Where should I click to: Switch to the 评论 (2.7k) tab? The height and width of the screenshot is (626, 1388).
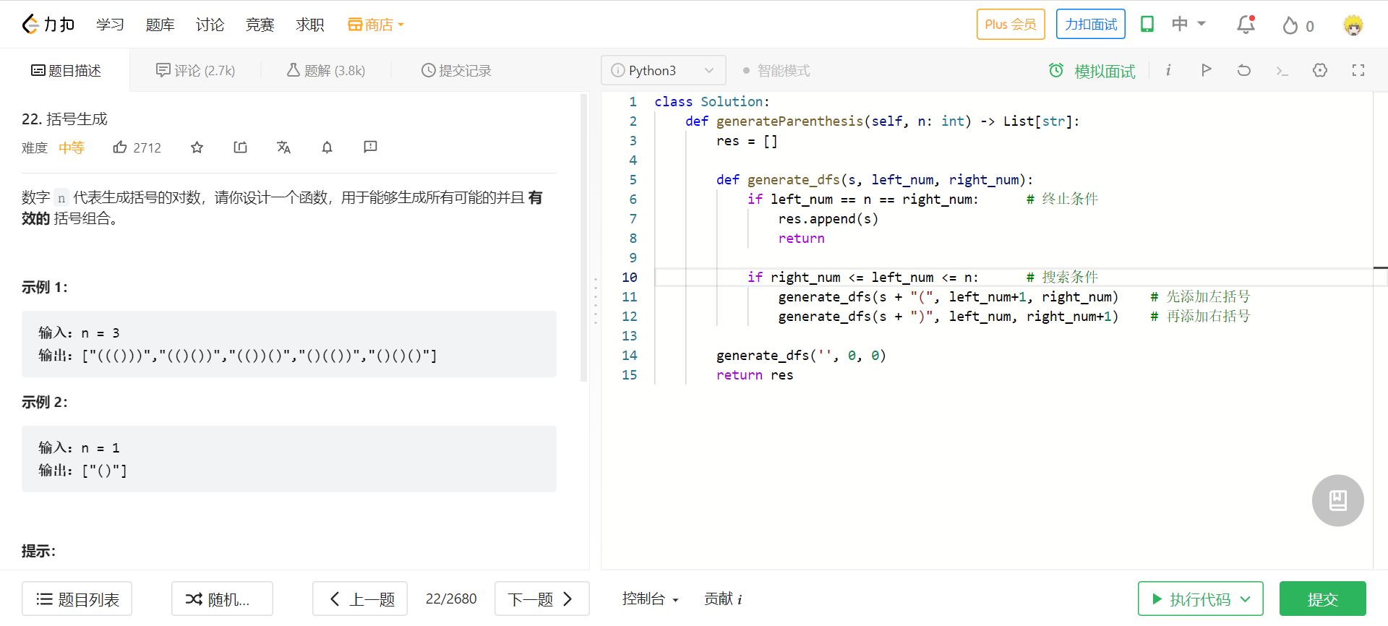click(x=196, y=70)
